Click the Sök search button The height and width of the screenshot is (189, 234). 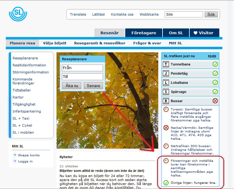[211, 14]
